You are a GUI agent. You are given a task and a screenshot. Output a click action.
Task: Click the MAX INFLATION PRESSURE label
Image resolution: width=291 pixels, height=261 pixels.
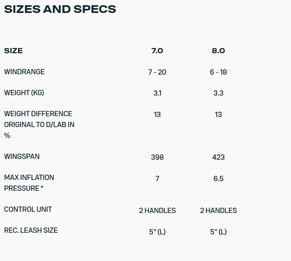click(x=29, y=183)
